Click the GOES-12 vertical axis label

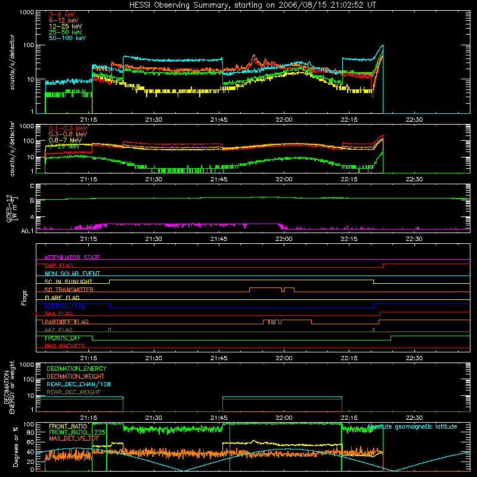(12, 208)
